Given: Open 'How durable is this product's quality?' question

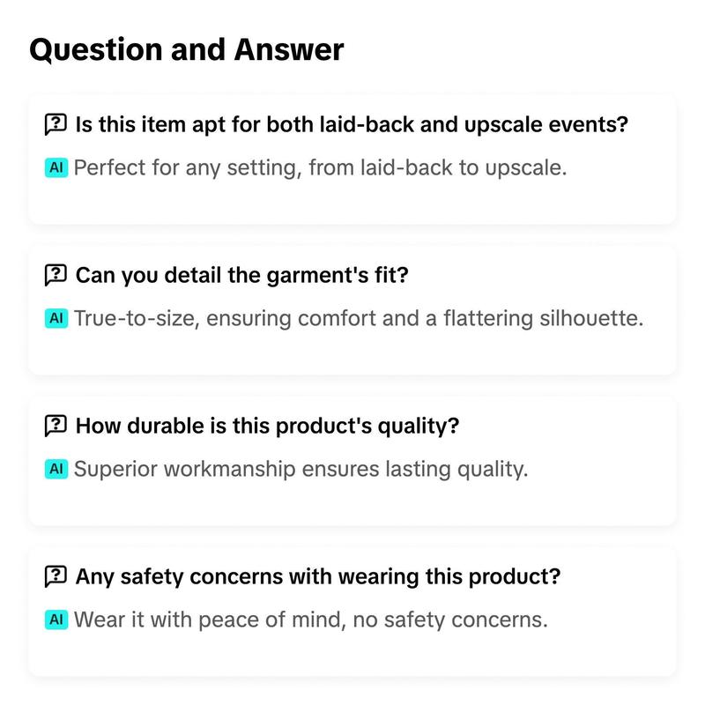Looking at the screenshot, I should tap(268, 426).
